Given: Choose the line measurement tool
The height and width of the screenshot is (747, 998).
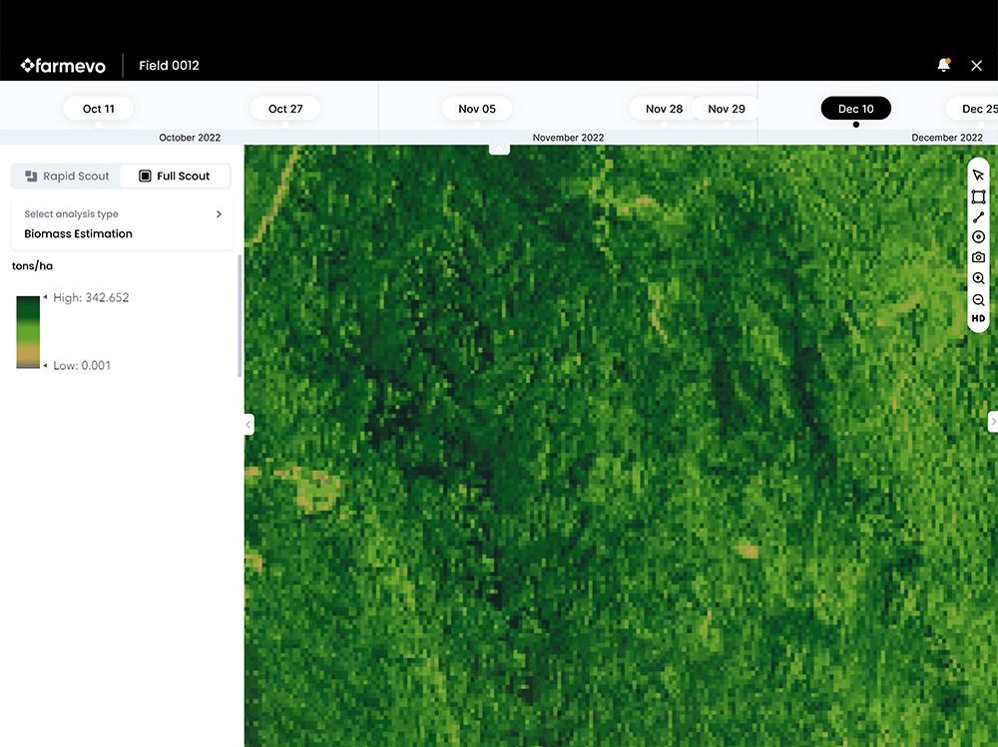Looking at the screenshot, I should coord(978,217).
